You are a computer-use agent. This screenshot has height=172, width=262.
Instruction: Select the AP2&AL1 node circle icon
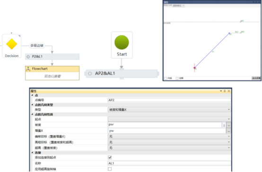[x=90, y=74]
